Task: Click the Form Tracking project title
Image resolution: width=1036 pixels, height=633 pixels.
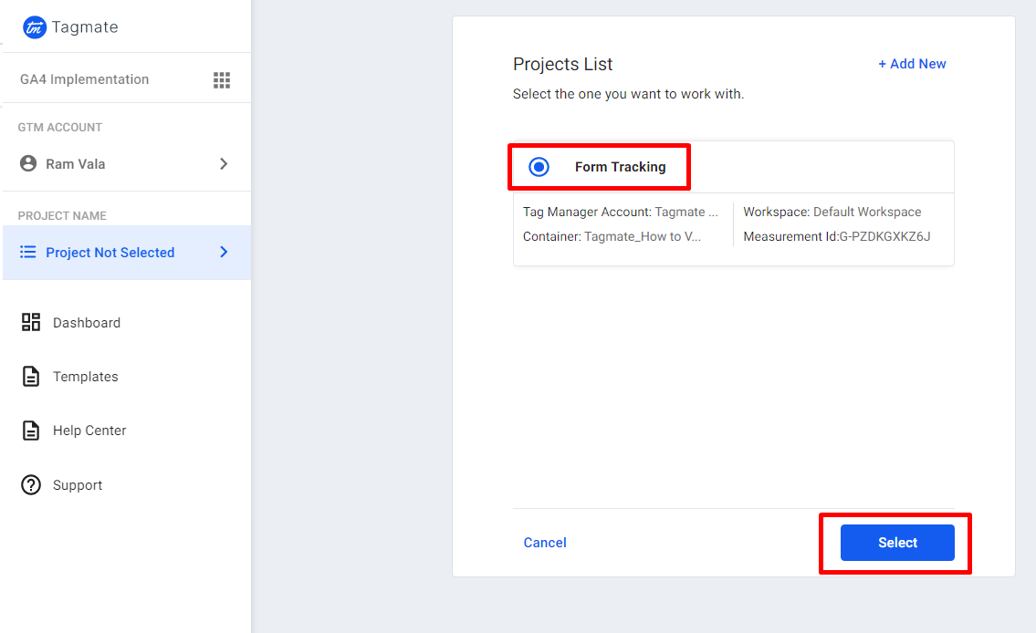Action: tap(621, 167)
